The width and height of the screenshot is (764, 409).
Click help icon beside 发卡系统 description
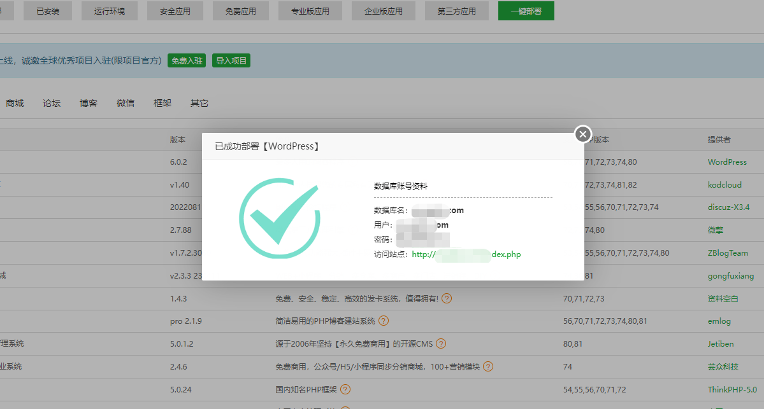447,298
